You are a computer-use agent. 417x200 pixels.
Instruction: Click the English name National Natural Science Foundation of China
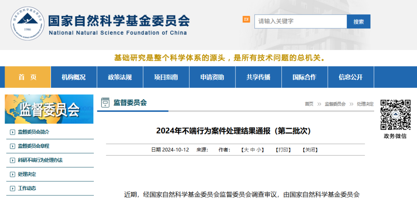tap(118, 33)
